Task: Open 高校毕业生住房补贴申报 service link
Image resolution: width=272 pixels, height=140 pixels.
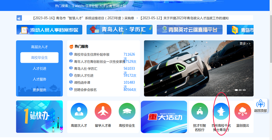Action: (92, 55)
